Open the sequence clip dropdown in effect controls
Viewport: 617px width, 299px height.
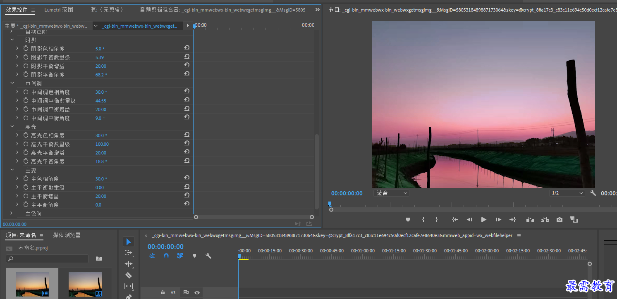click(x=96, y=26)
